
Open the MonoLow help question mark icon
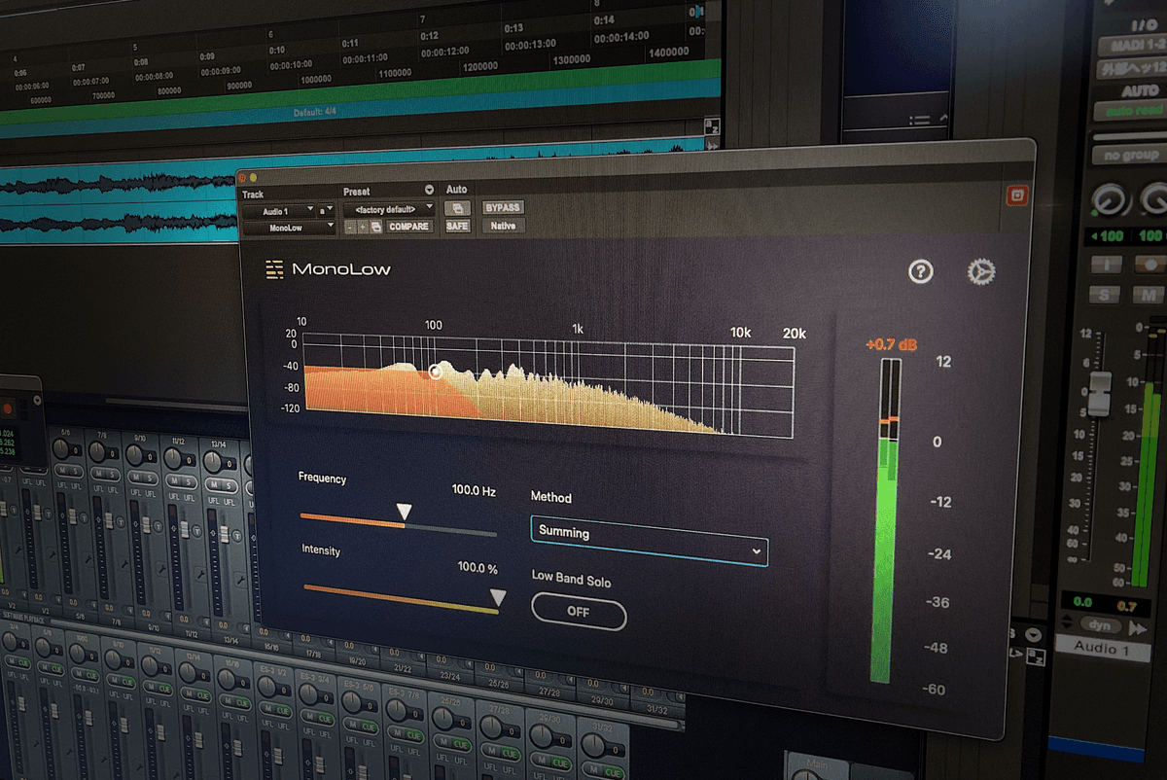tap(920, 271)
